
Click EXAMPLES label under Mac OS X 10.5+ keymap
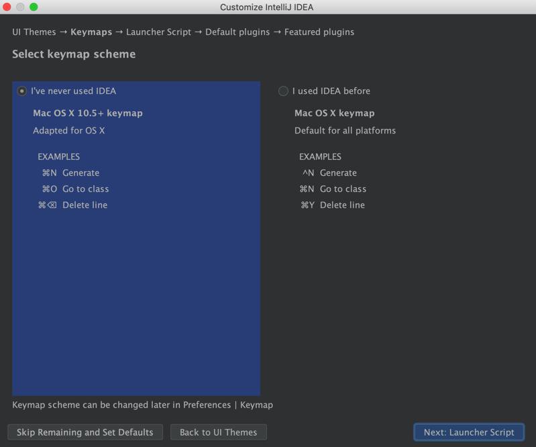click(59, 156)
